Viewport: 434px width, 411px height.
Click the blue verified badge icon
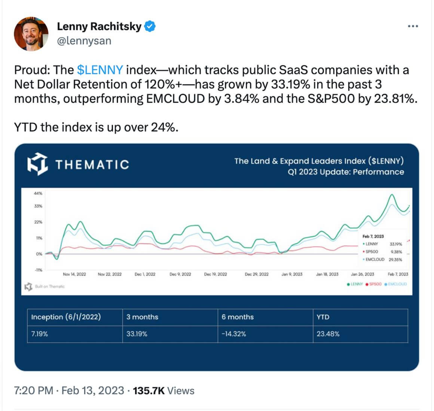150,27
